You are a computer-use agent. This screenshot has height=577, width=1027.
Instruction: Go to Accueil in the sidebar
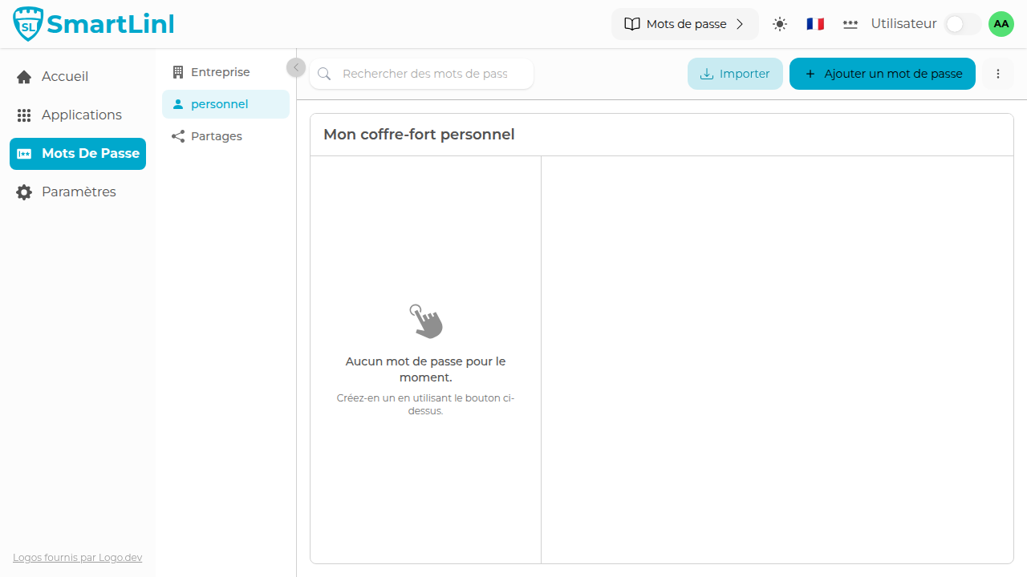[x=65, y=77]
